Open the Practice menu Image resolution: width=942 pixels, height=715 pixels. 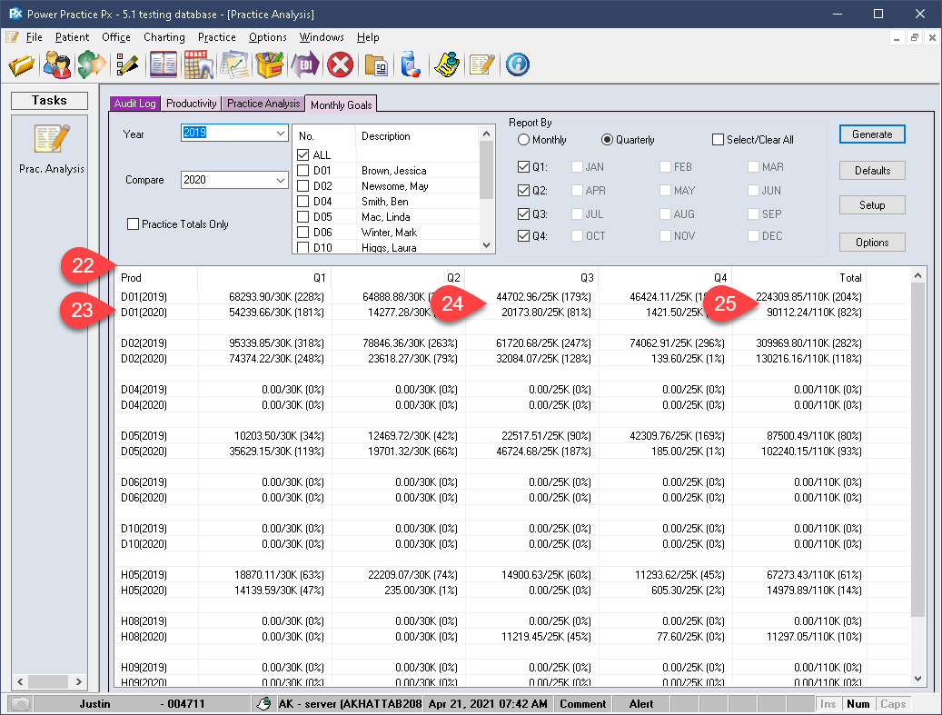[x=217, y=37]
